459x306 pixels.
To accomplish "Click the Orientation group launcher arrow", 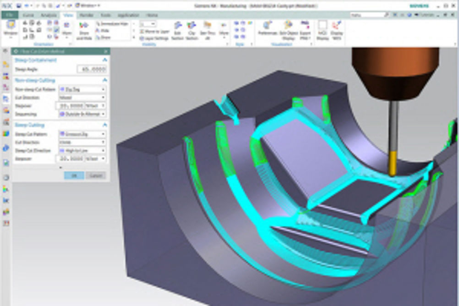I will [70, 44].
